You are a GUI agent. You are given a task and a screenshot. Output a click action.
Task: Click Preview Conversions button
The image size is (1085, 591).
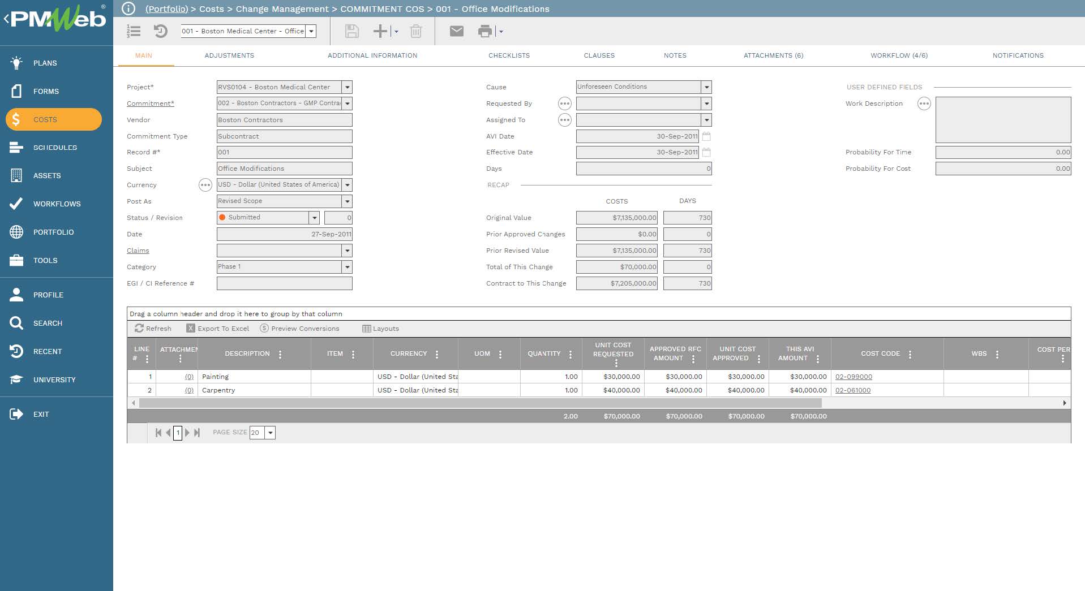pyautogui.click(x=299, y=329)
